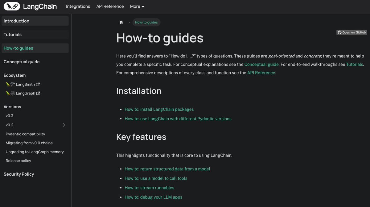Select v0.3 under Versions

point(10,116)
